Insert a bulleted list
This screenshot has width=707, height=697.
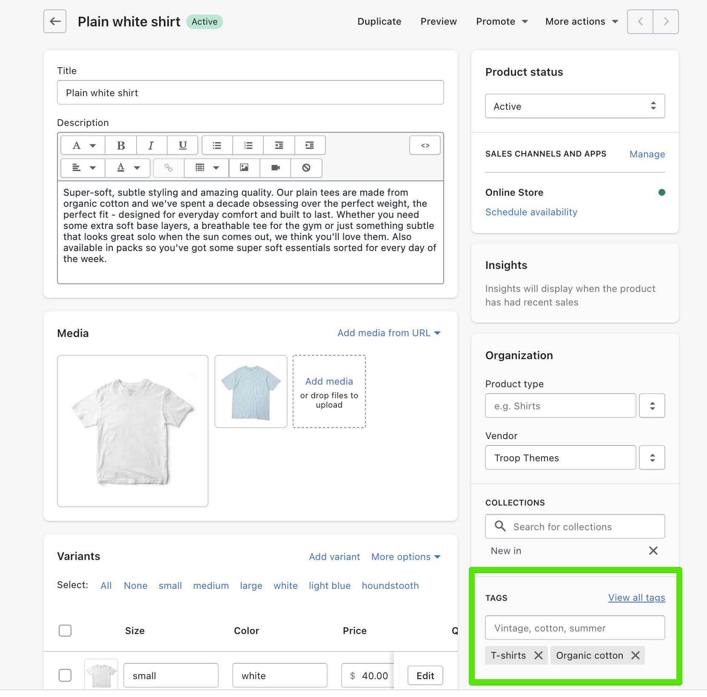(x=217, y=146)
